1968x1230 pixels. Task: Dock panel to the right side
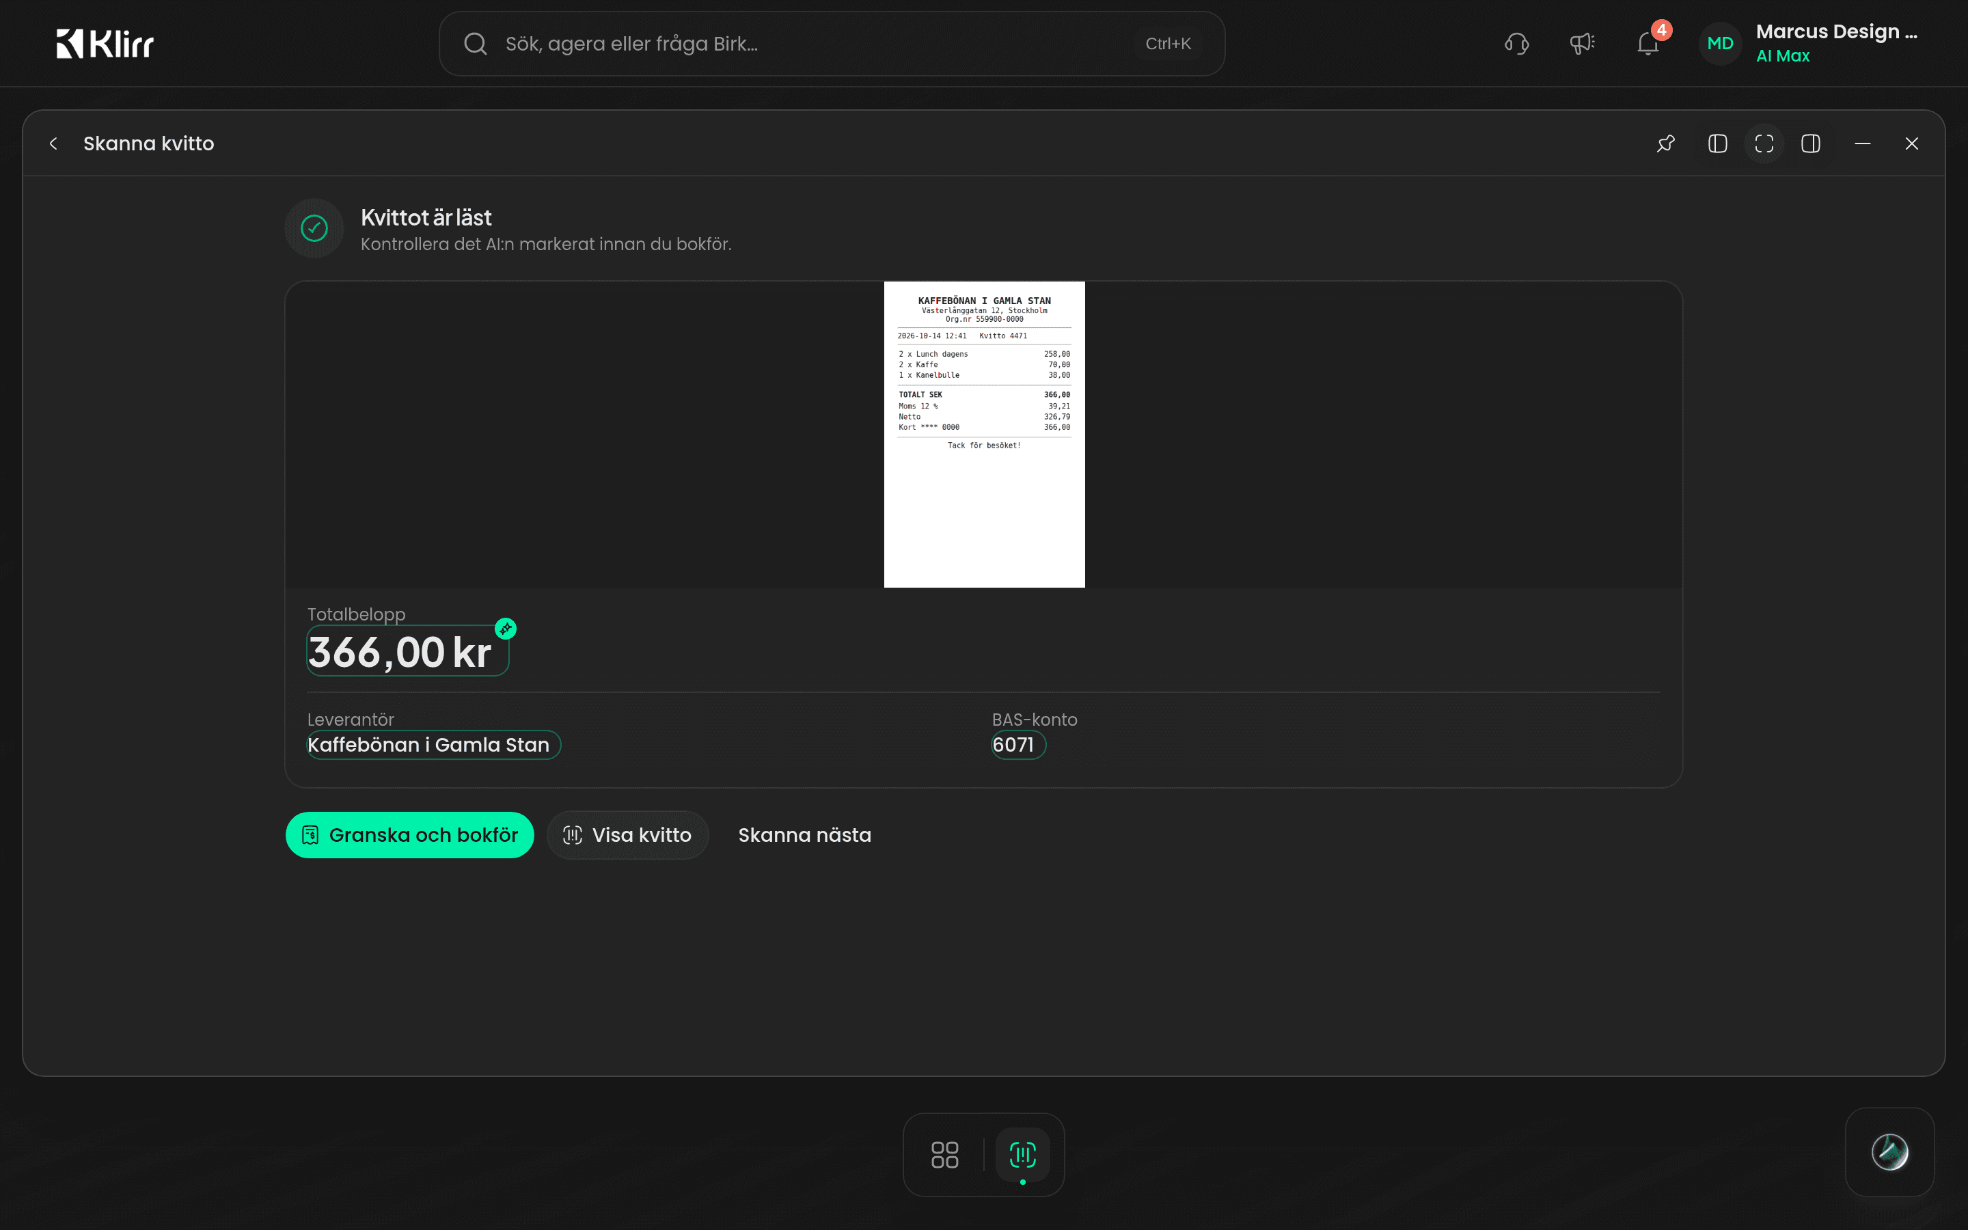(1810, 144)
